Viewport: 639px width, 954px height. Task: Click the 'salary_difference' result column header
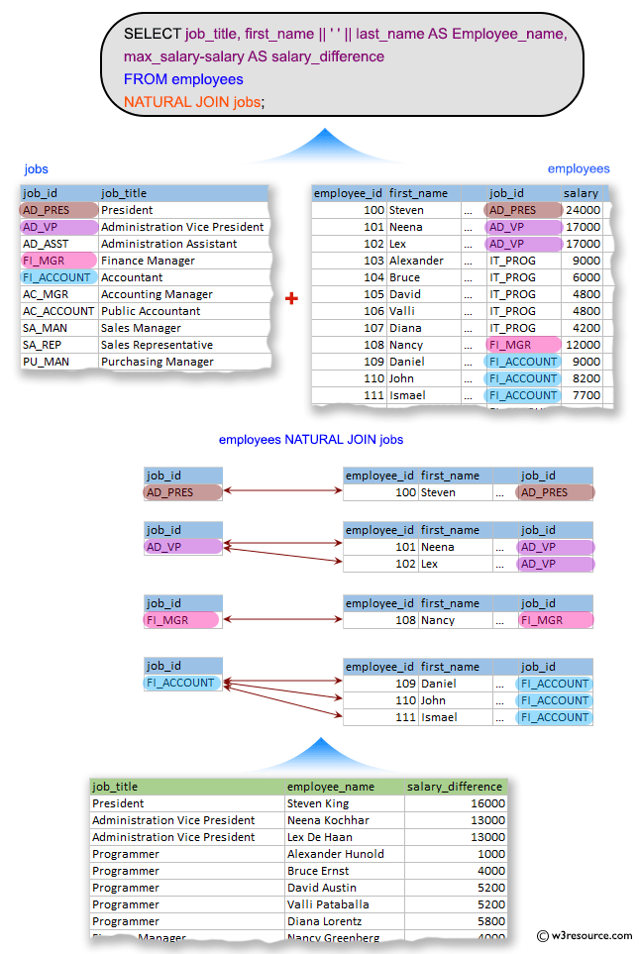[x=455, y=787]
